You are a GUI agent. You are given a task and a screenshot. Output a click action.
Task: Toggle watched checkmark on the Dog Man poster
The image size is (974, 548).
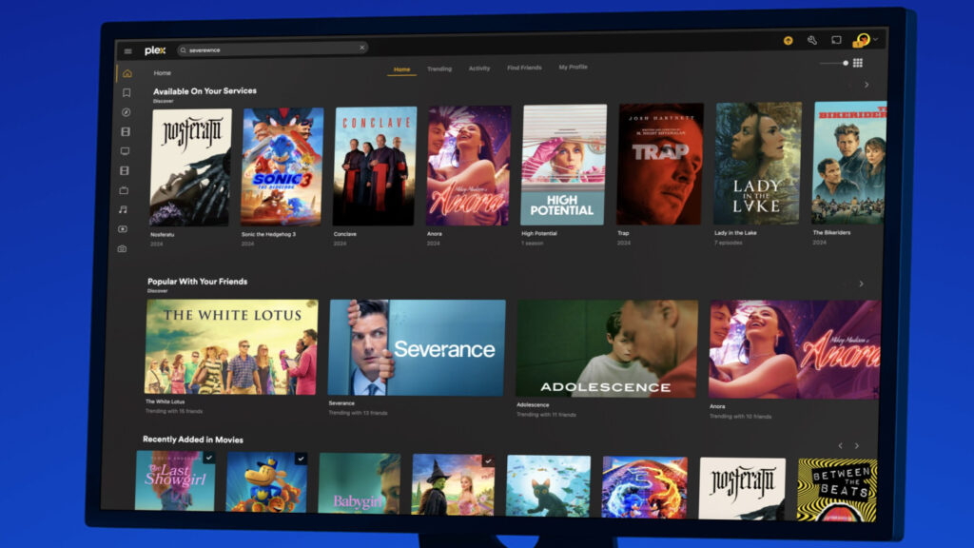pos(301,460)
